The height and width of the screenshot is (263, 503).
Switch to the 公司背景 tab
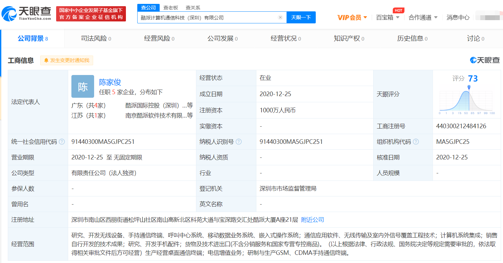[33, 39]
